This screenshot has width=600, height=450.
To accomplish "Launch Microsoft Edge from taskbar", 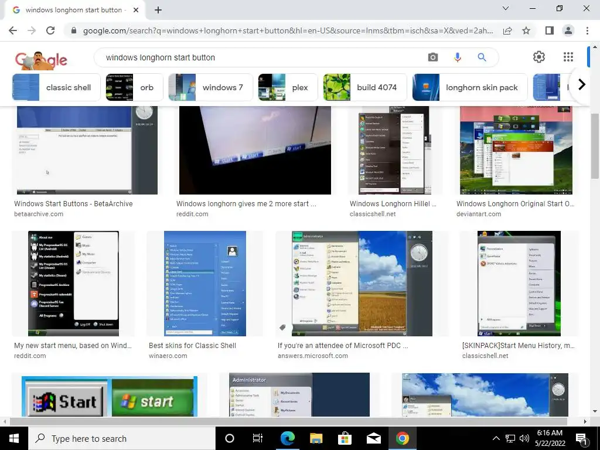I will pos(287,438).
